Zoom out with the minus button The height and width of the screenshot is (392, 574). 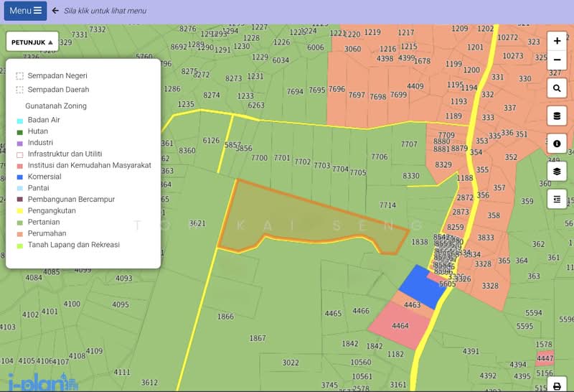(x=557, y=60)
